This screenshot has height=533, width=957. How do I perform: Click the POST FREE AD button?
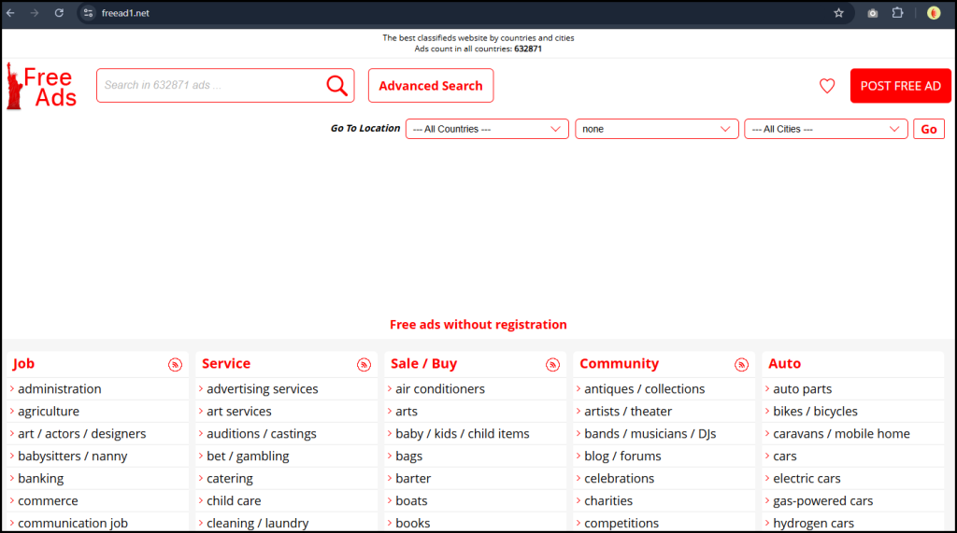900,86
